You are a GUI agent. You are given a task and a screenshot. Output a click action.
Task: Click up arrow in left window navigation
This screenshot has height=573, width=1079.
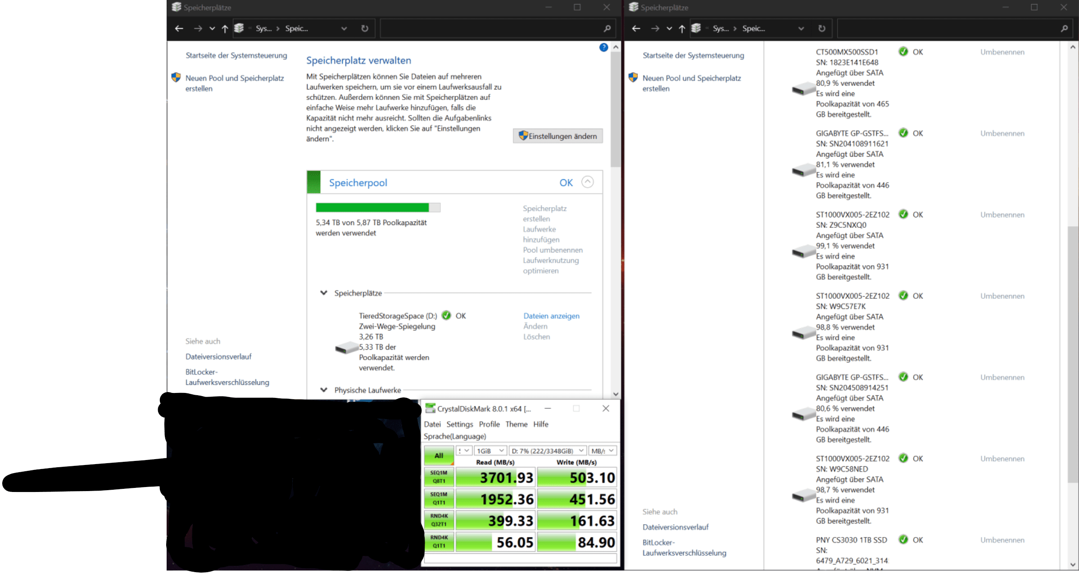point(225,28)
